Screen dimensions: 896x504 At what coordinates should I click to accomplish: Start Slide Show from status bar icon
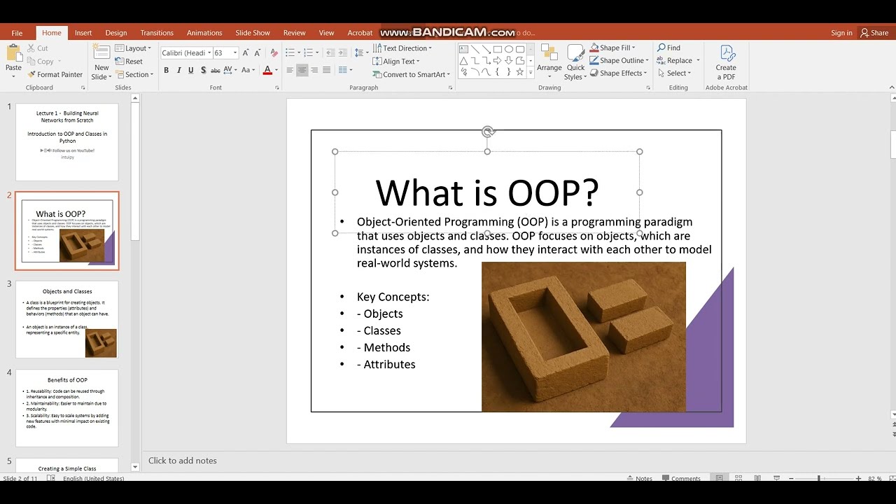776,478
